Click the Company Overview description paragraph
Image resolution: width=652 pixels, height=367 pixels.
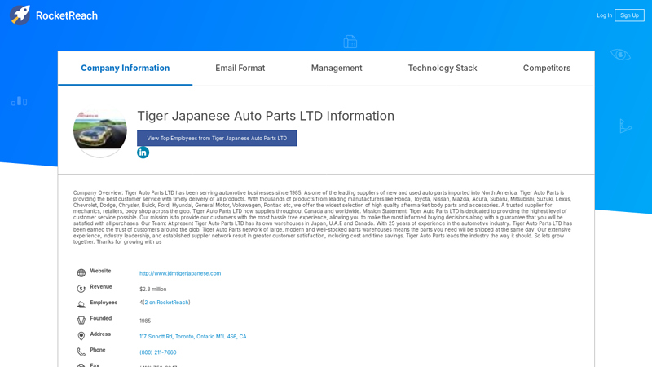click(323, 217)
